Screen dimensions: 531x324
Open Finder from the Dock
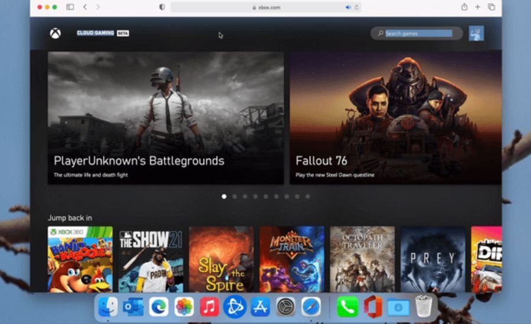tap(108, 307)
